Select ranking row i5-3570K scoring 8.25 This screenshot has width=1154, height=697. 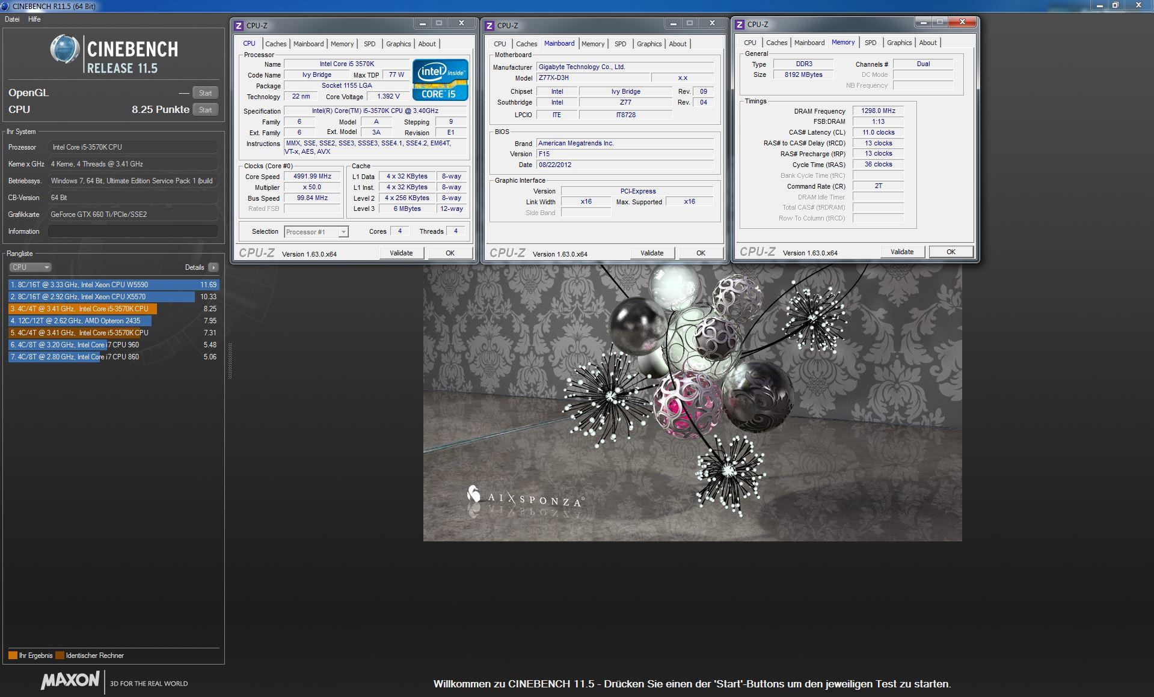pyautogui.click(x=114, y=309)
